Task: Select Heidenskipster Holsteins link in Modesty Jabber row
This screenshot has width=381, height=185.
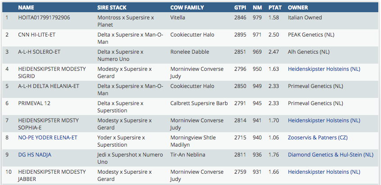Action: tap(324, 172)
